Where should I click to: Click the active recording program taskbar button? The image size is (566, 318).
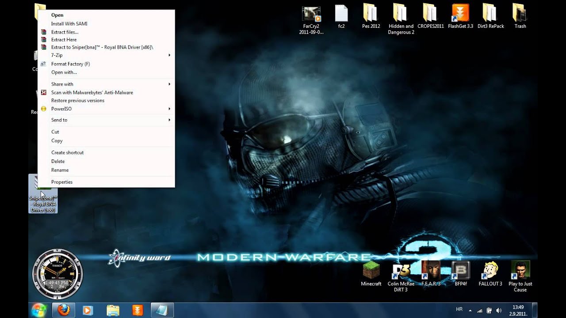tap(162, 310)
